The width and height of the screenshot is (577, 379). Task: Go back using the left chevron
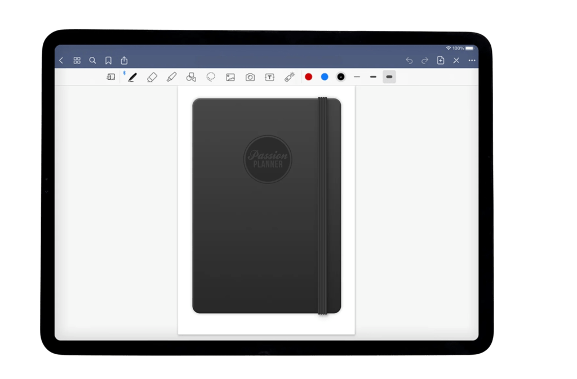(61, 61)
